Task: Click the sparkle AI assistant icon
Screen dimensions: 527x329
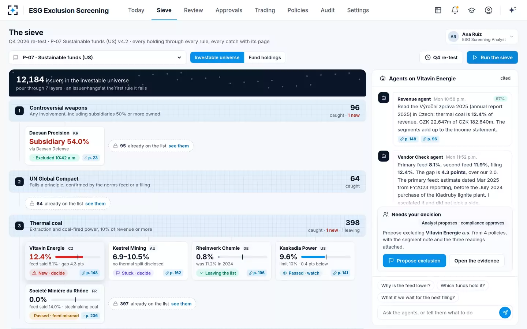Action: (512, 10)
